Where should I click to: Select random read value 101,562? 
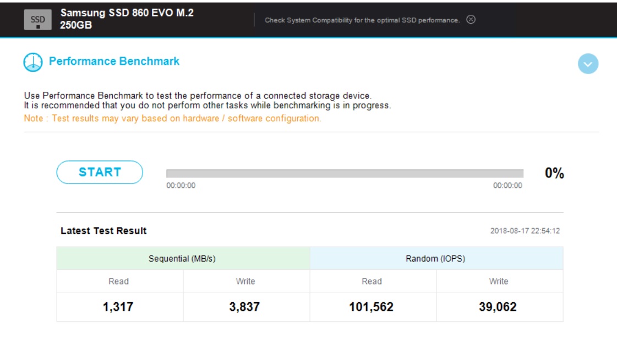click(371, 307)
